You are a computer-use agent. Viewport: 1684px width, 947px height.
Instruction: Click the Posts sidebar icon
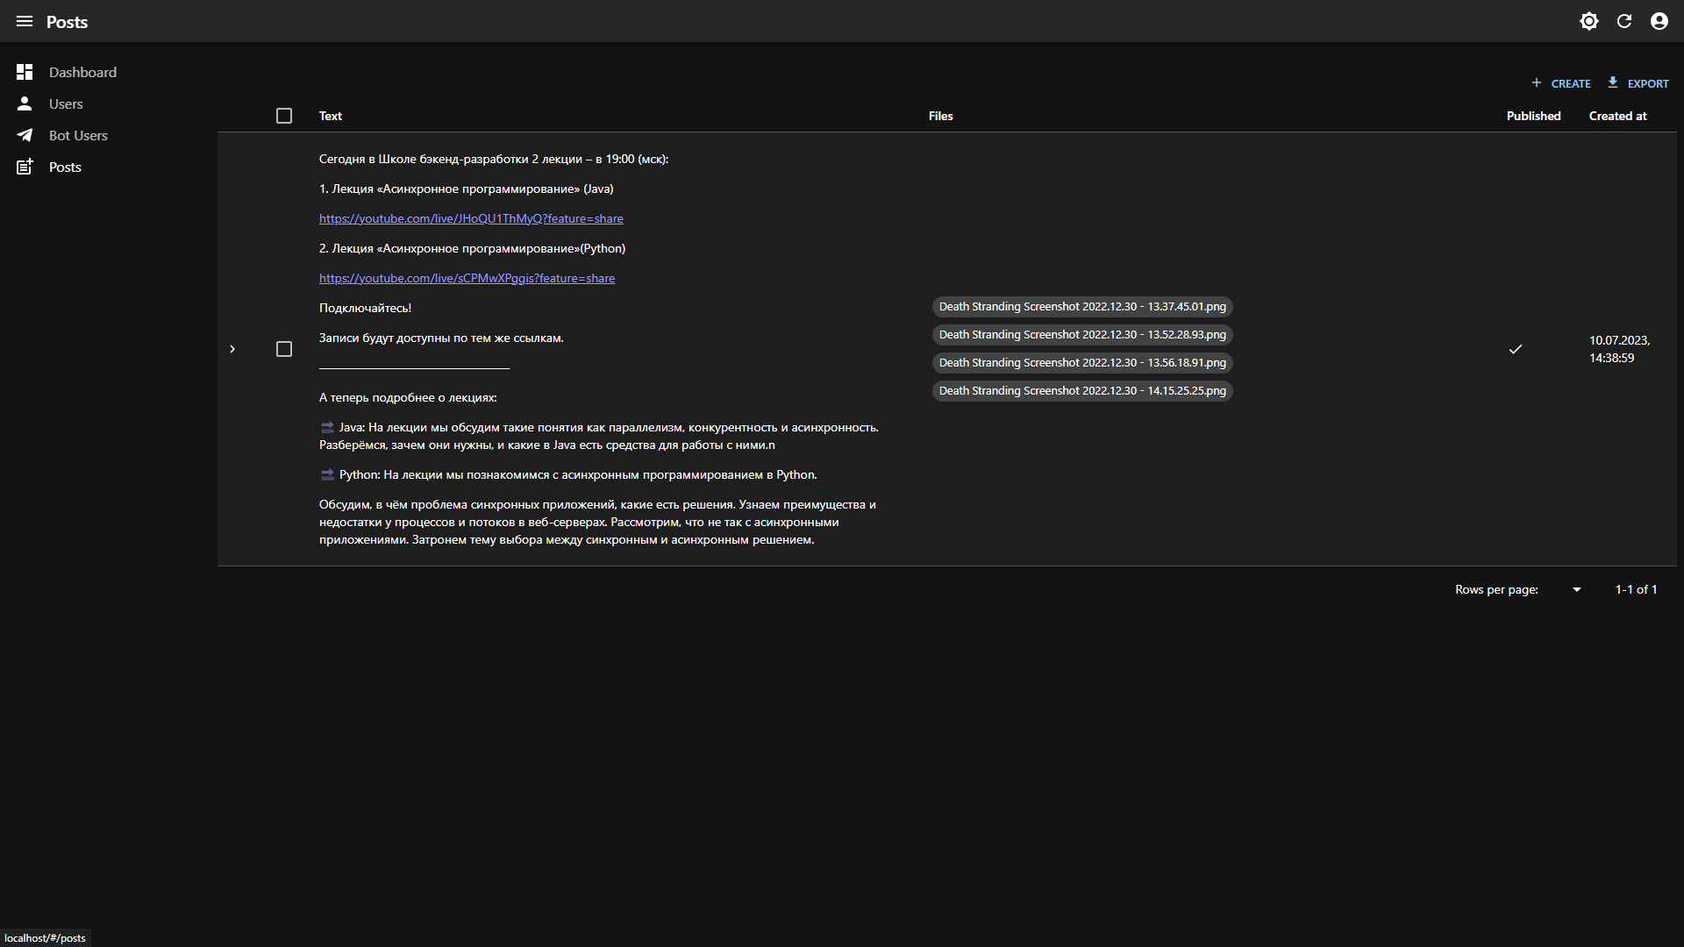[25, 167]
